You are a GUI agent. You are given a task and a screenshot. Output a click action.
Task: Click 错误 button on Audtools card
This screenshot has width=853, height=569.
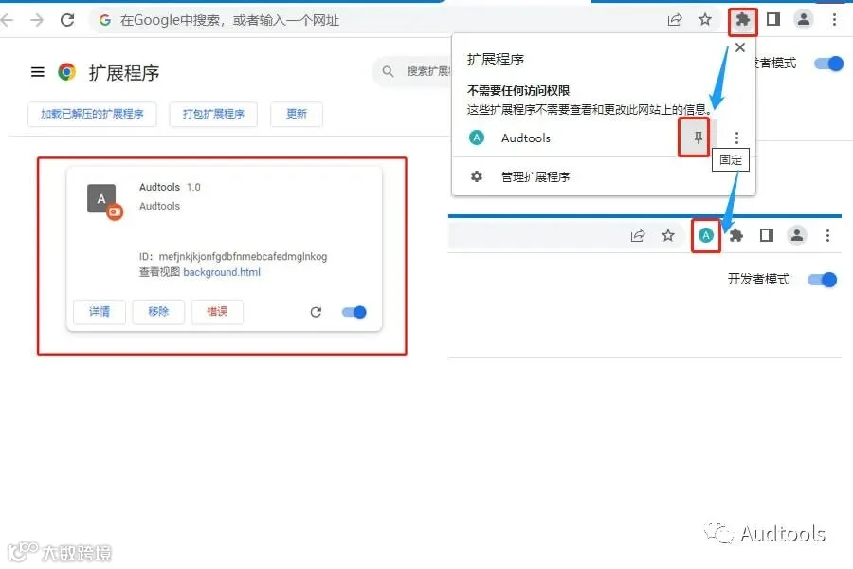click(x=217, y=311)
